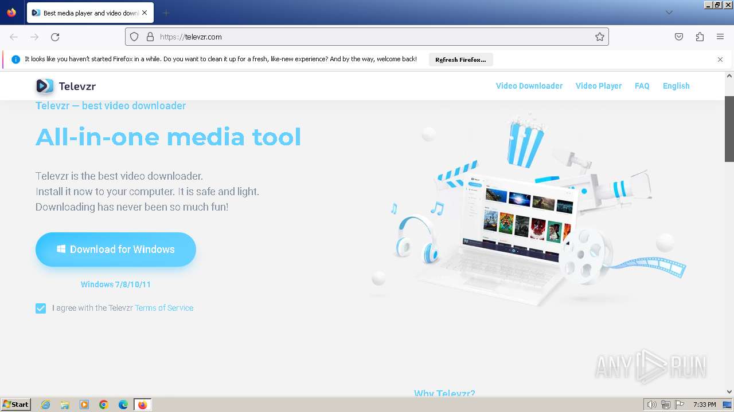Open File Explorer from the taskbar

coord(65,405)
